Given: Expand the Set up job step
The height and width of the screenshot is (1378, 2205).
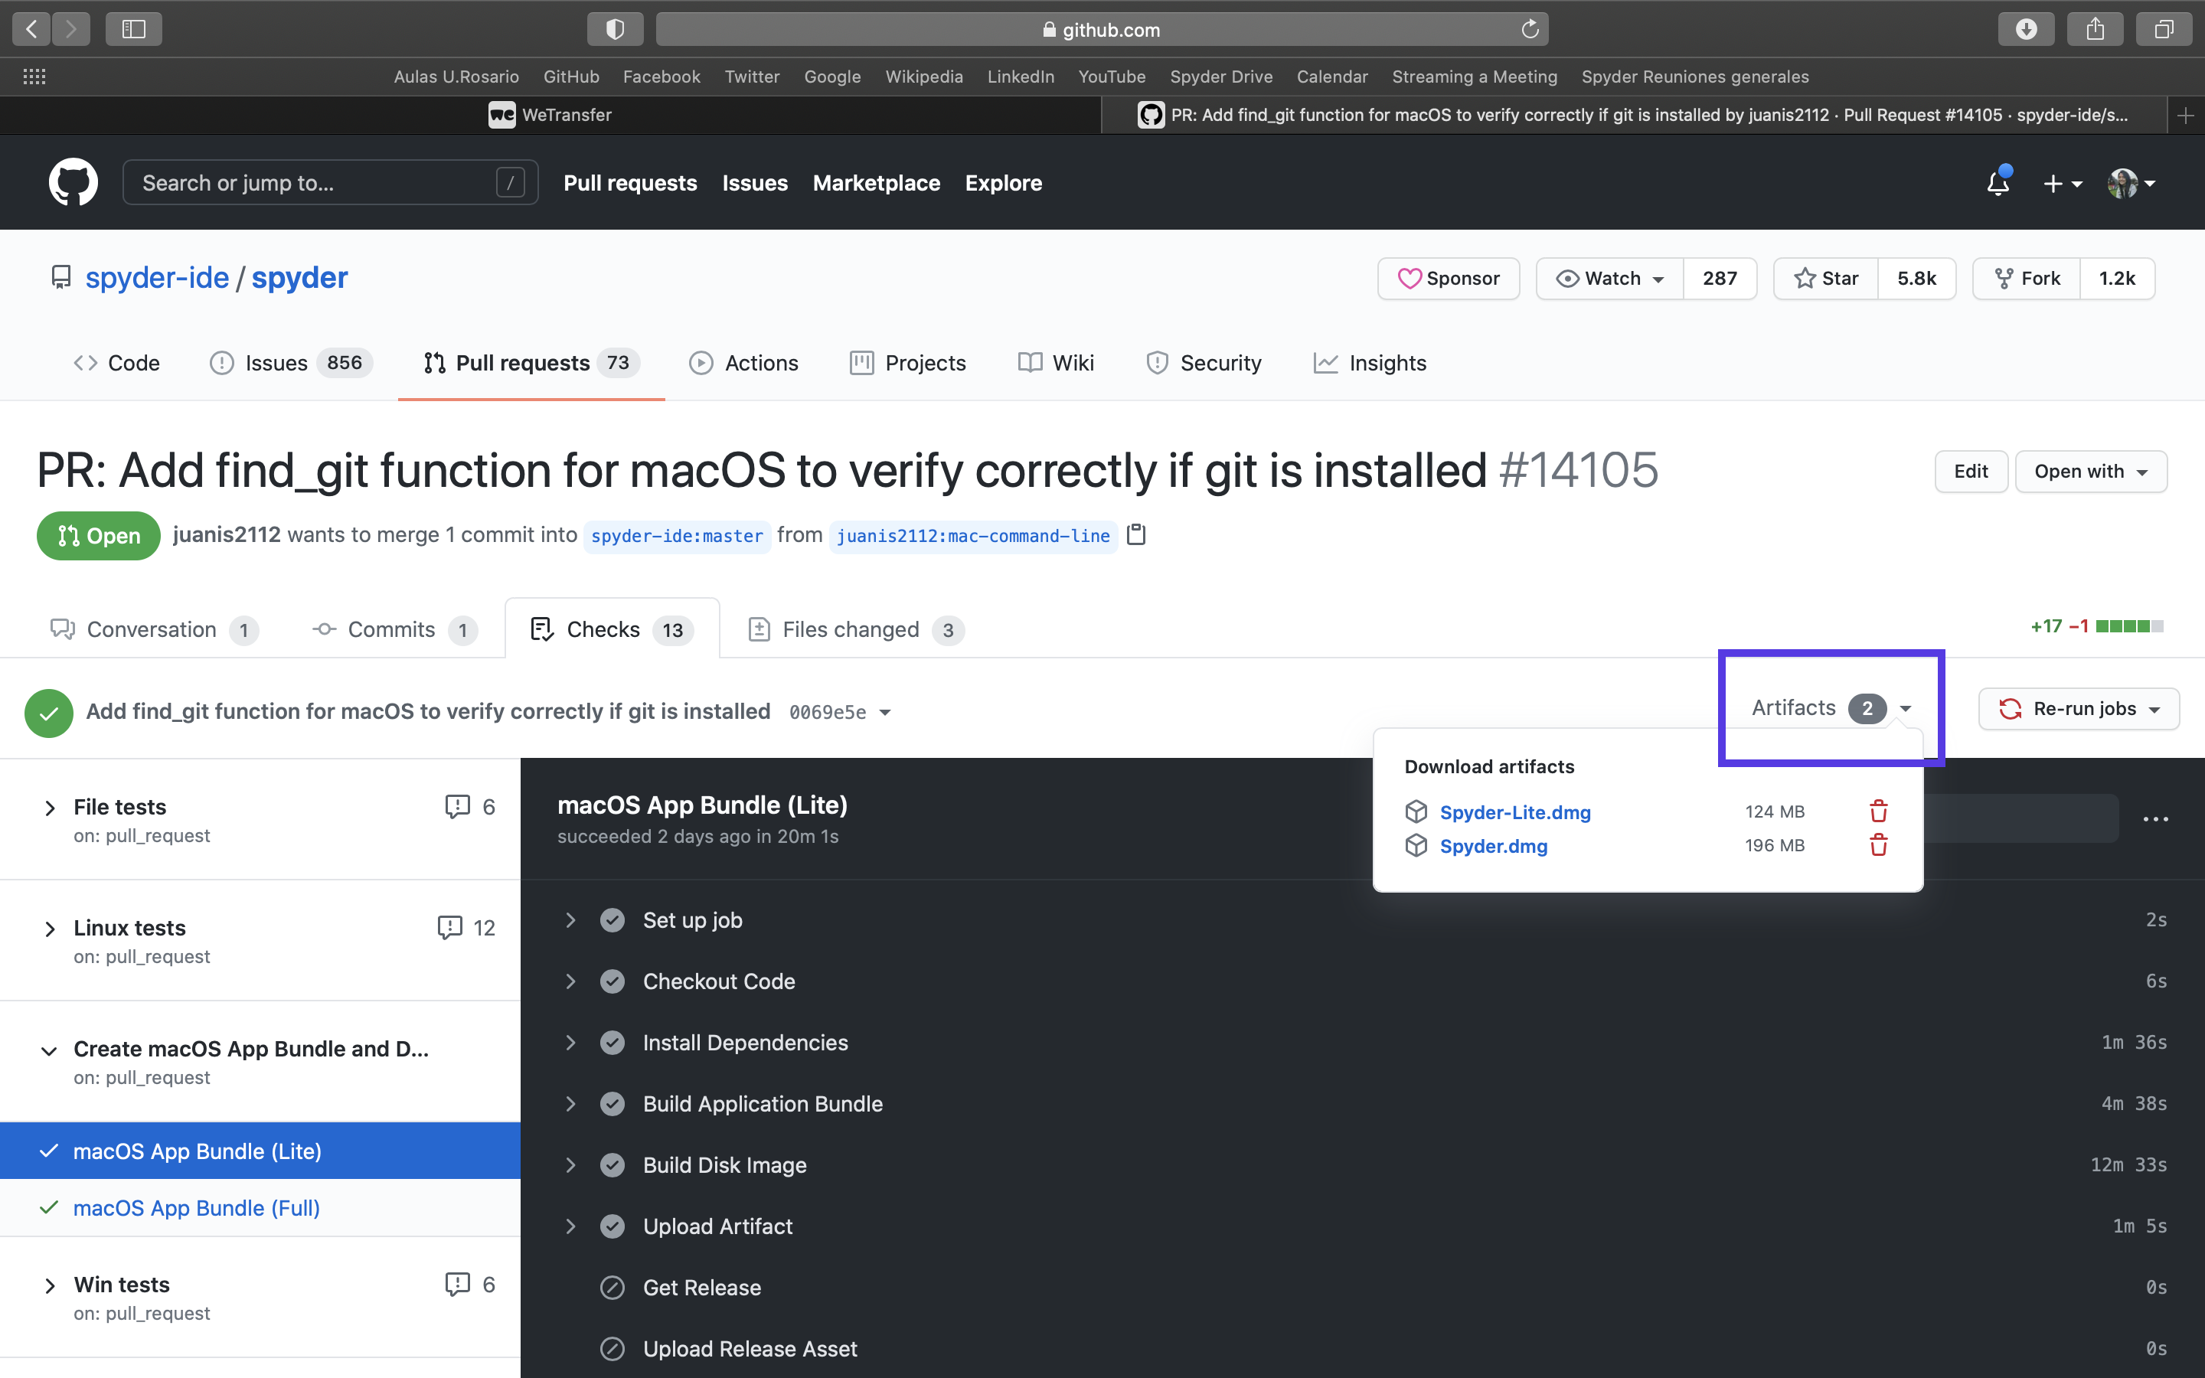Looking at the screenshot, I should click(570, 919).
